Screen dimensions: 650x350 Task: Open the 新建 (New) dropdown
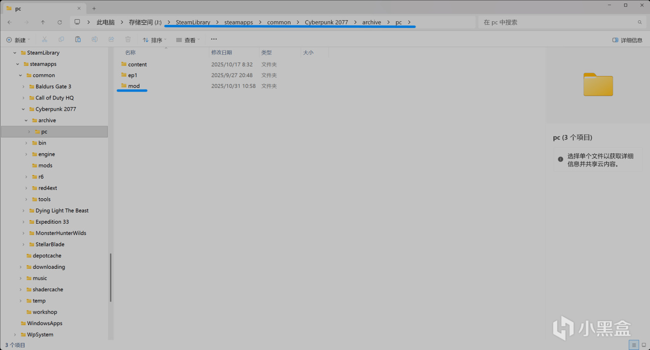point(18,40)
